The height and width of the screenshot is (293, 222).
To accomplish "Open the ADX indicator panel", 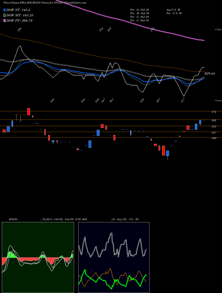I will [x=114, y=257].
